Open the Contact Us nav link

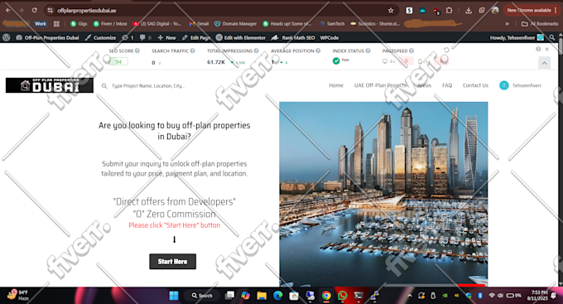click(475, 85)
